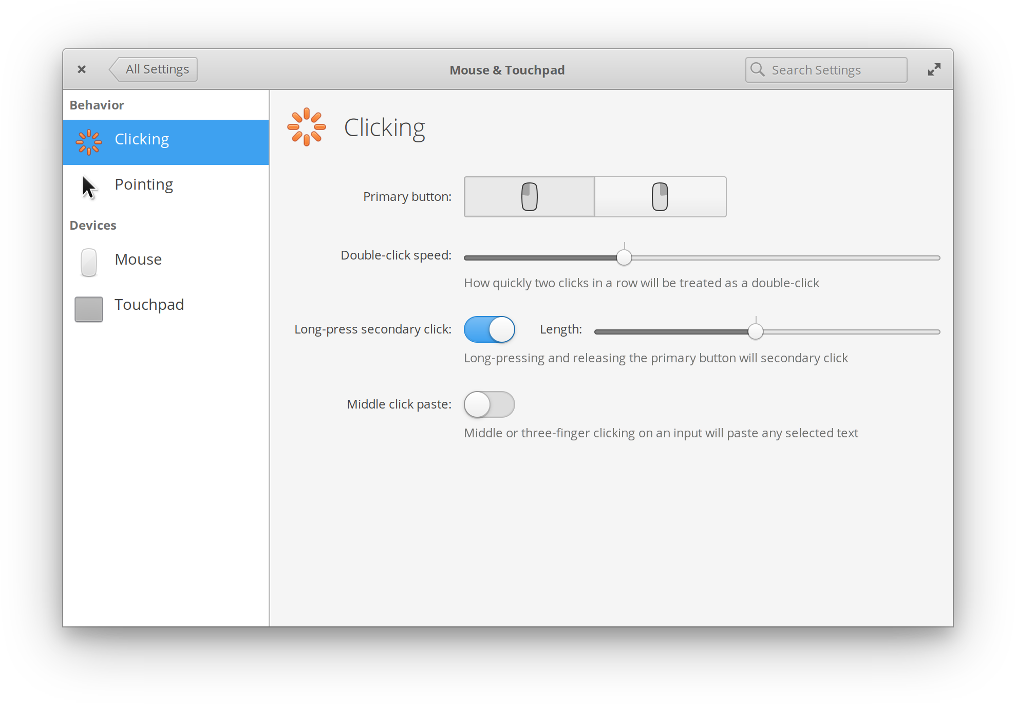The width and height of the screenshot is (1016, 704).
Task: Click the Touchpad device icon in sidebar
Action: [89, 309]
